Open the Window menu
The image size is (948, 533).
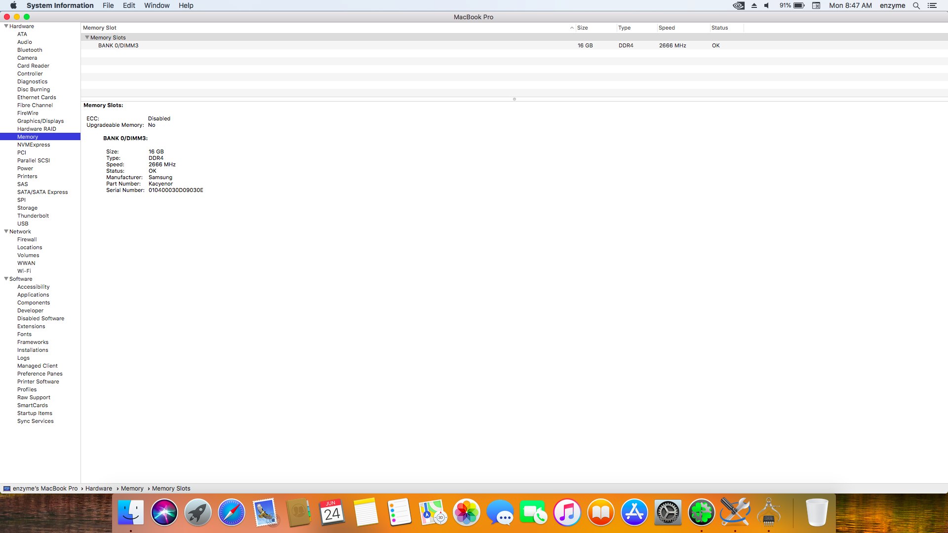157,5
